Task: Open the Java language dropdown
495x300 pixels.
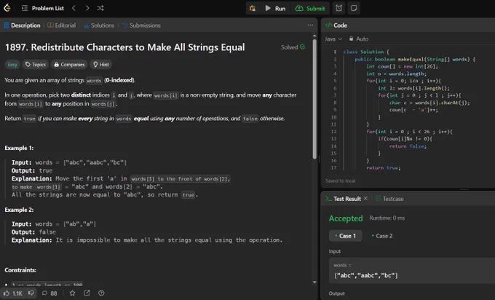Action: (333, 39)
